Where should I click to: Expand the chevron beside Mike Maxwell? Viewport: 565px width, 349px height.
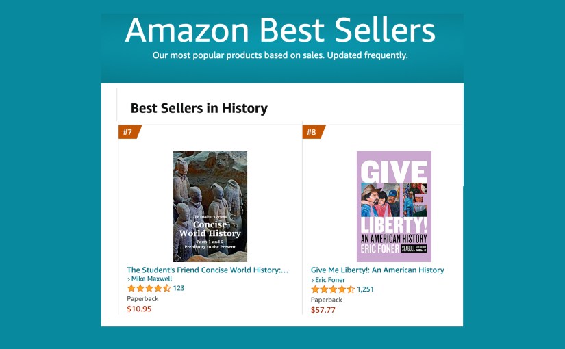(x=129, y=279)
